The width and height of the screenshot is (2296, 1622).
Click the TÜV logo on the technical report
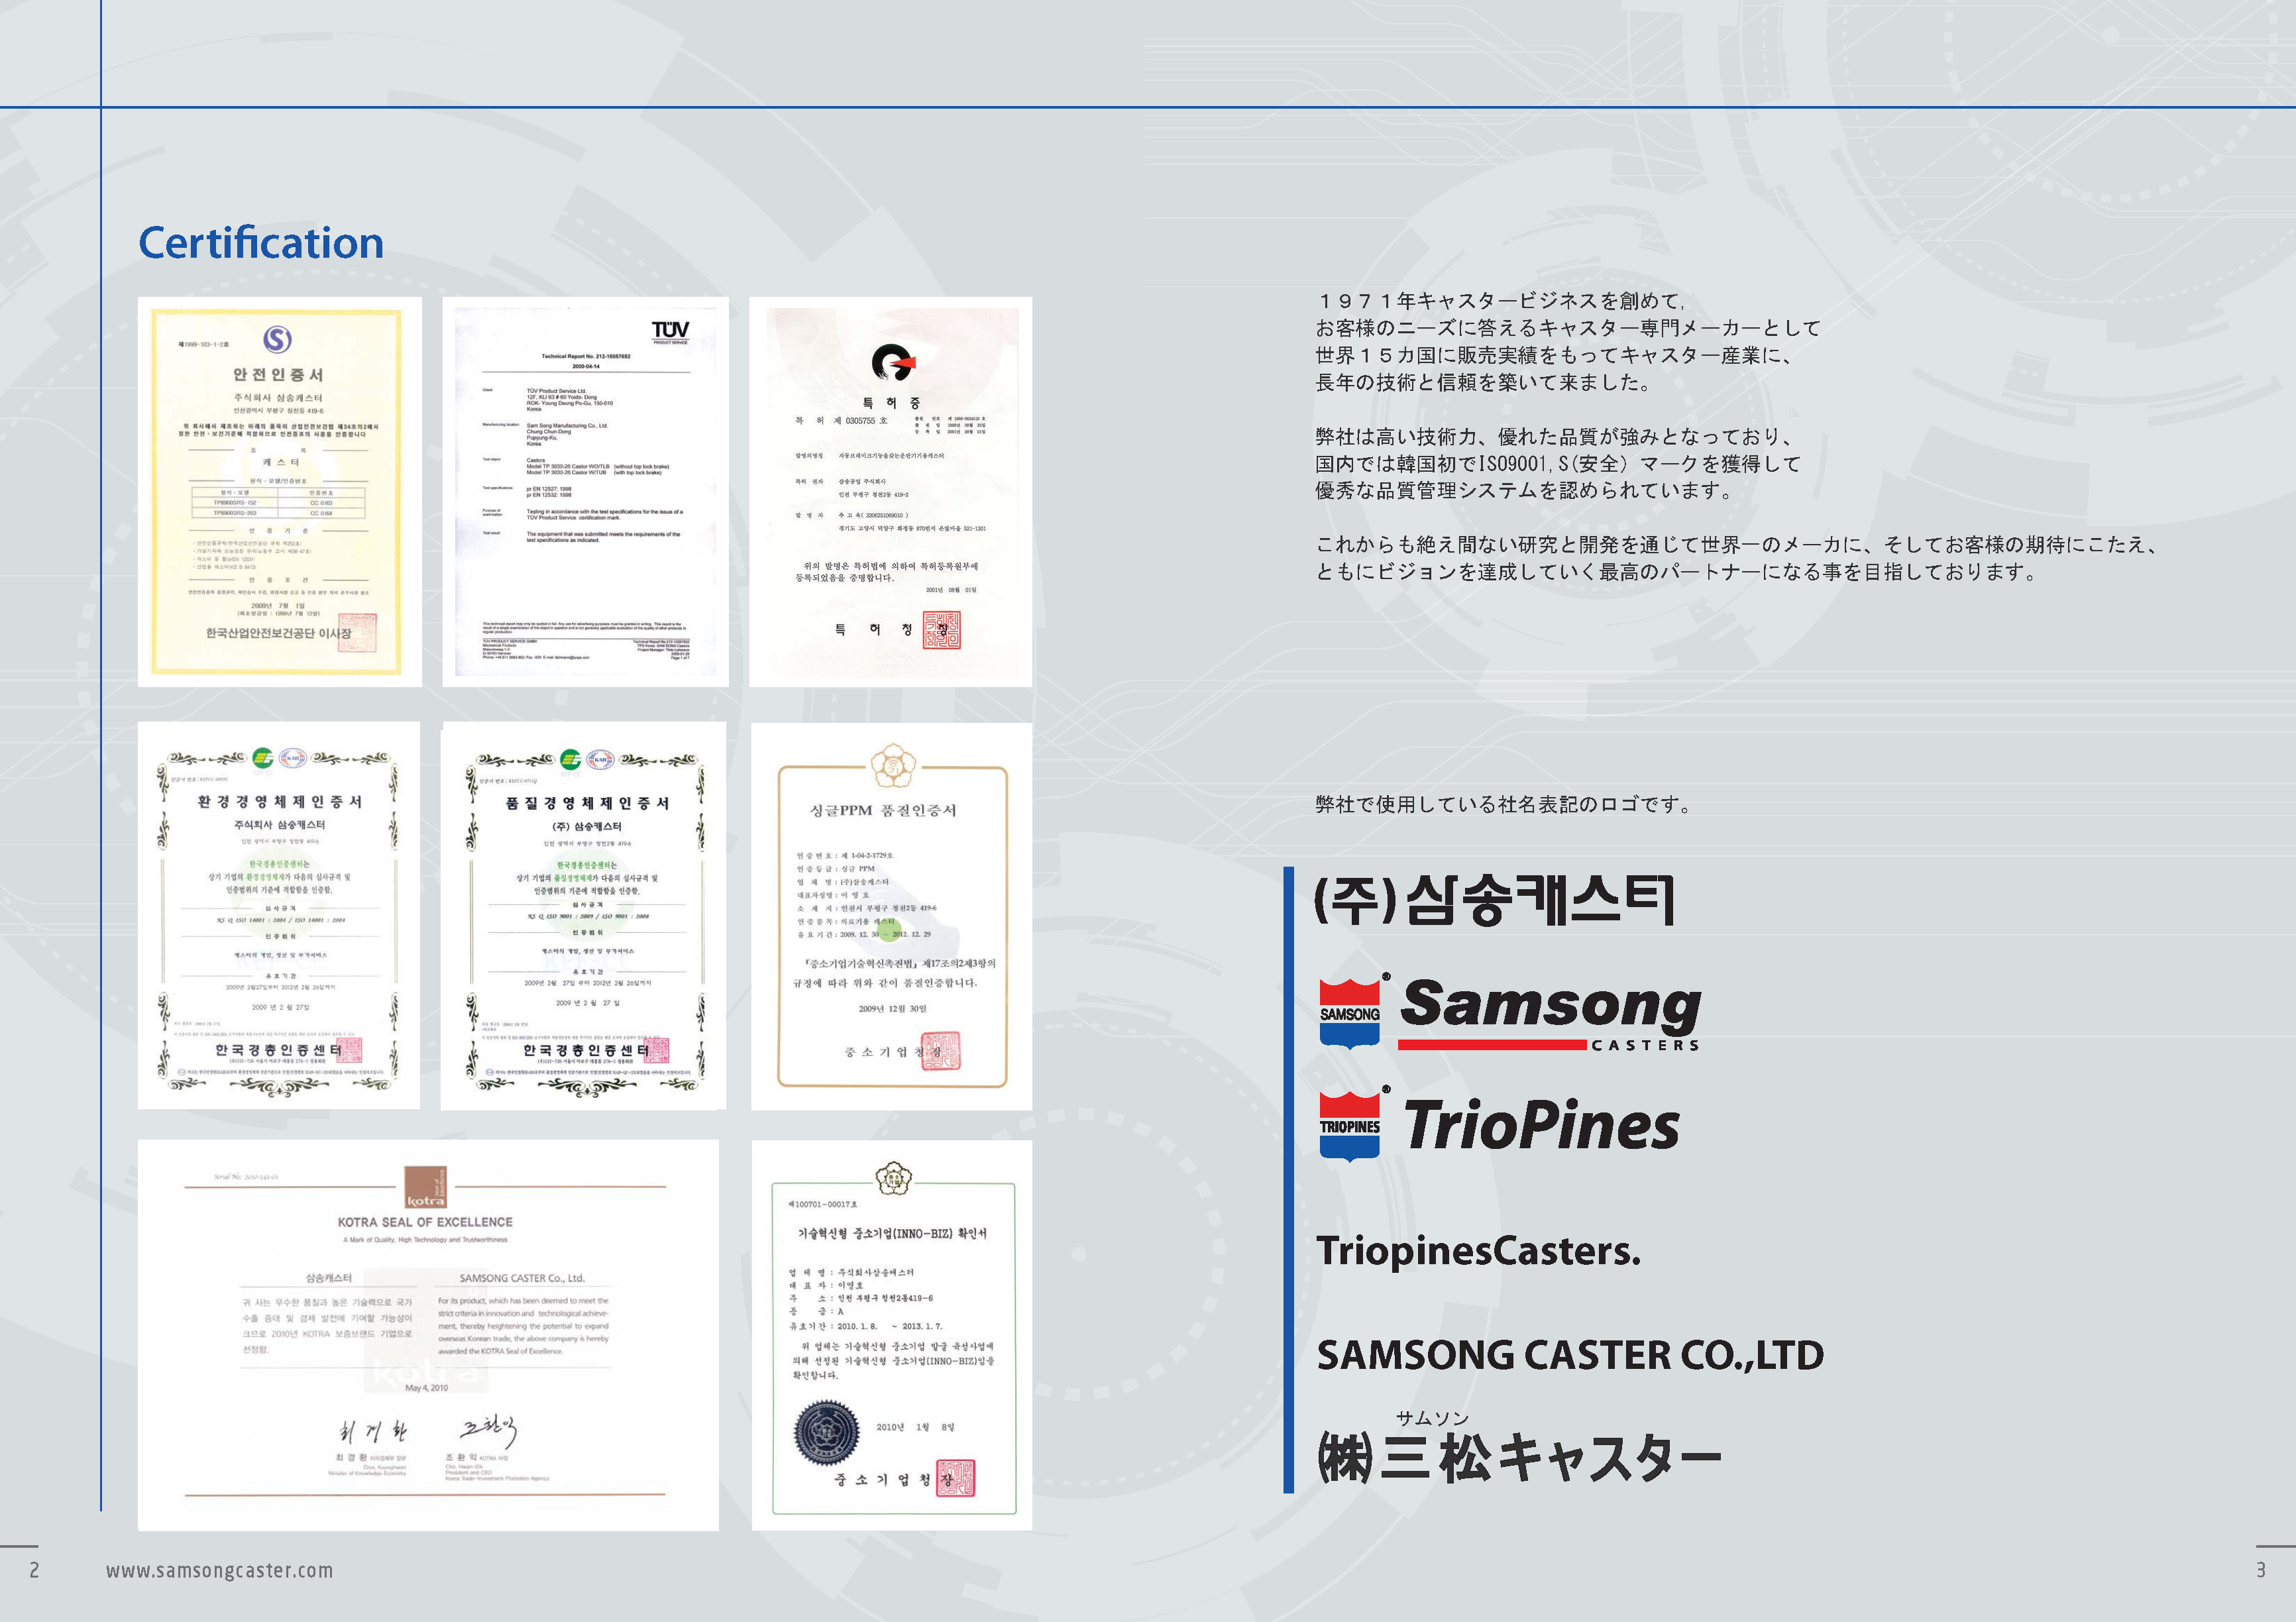pyautogui.click(x=670, y=331)
